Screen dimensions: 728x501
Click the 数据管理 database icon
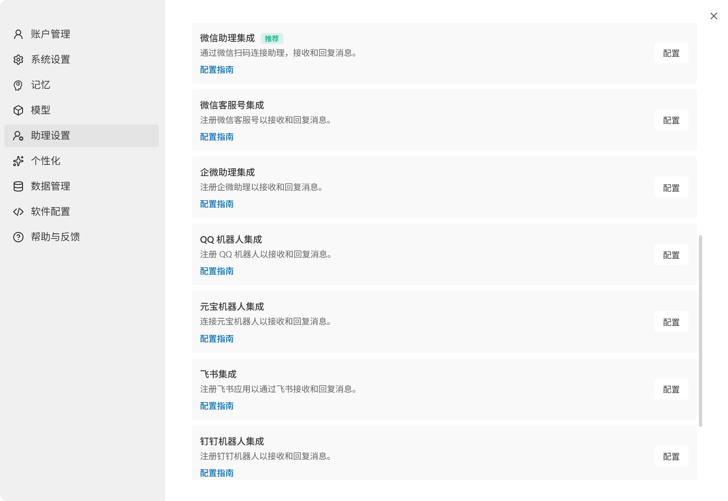click(18, 186)
